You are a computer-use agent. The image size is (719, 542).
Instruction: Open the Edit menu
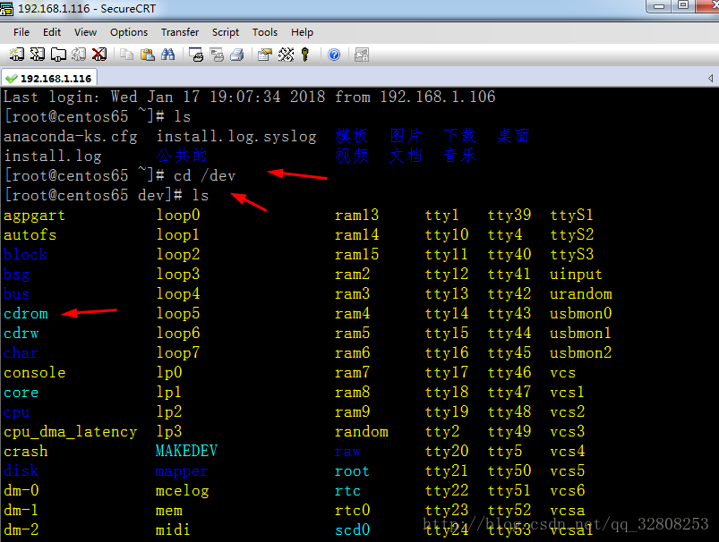(x=52, y=32)
